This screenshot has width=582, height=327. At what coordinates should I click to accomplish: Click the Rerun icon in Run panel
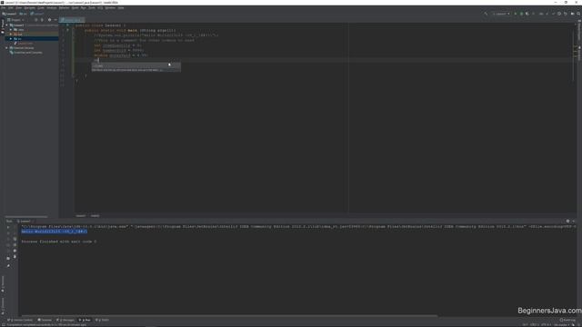[8, 227]
